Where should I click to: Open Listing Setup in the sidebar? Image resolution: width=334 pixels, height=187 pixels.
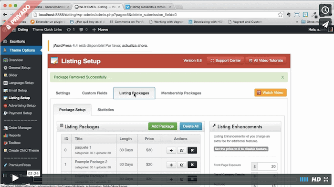tap(19, 98)
